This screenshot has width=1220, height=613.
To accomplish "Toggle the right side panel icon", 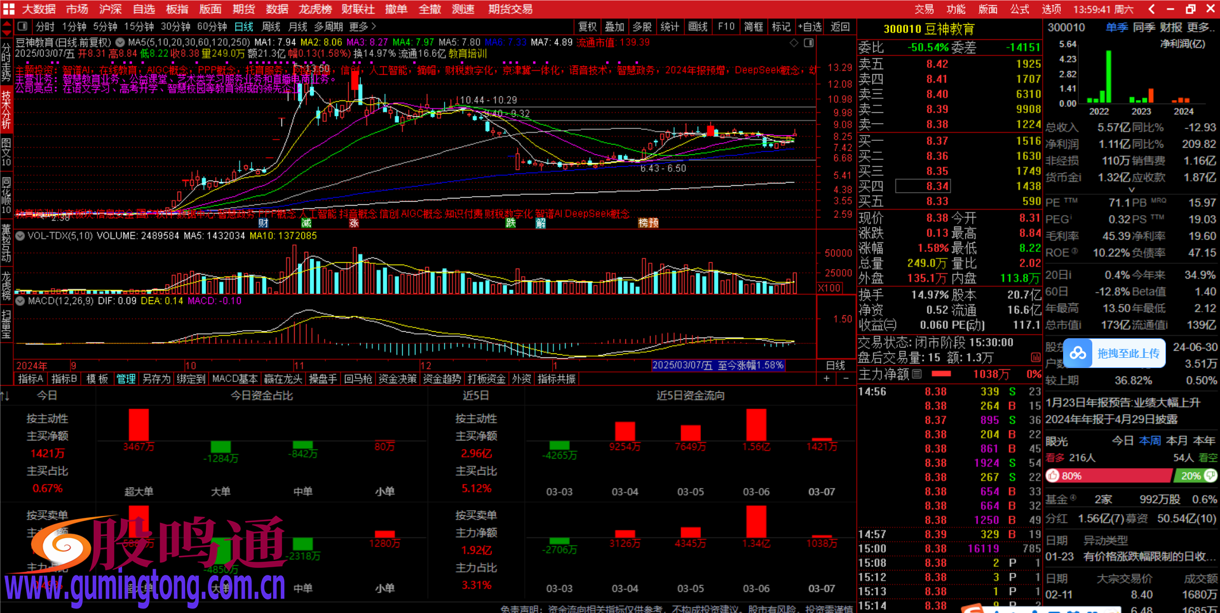I will tap(808, 43).
